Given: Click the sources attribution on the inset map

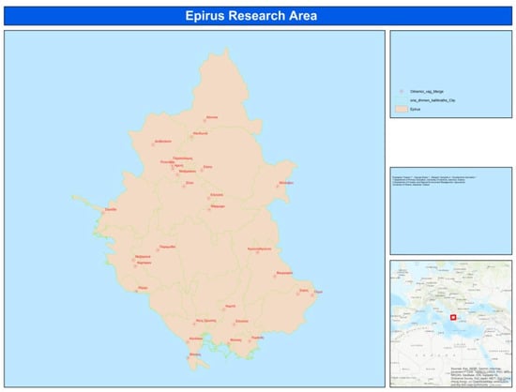Looking at the screenshot, I should (480, 376).
